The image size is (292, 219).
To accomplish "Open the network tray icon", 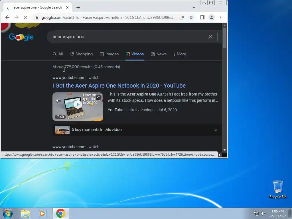I will [256, 214].
